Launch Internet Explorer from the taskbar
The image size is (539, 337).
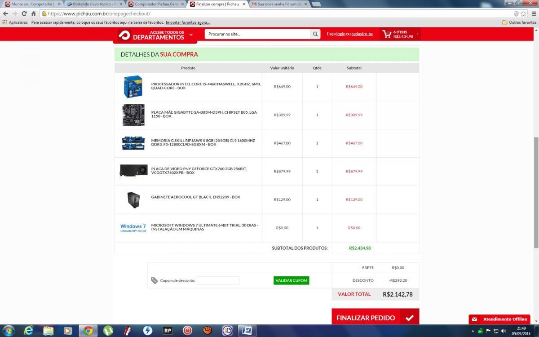click(x=29, y=331)
